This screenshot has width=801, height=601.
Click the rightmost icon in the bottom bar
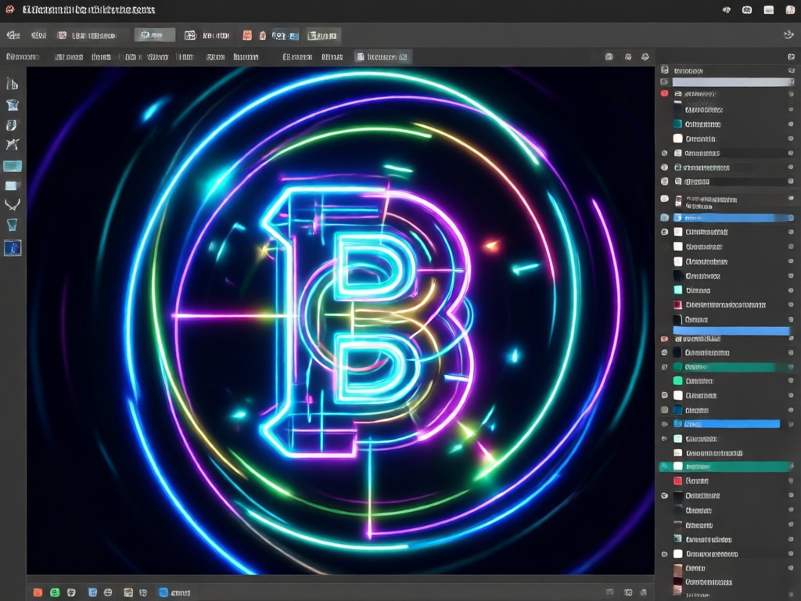(644, 592)
